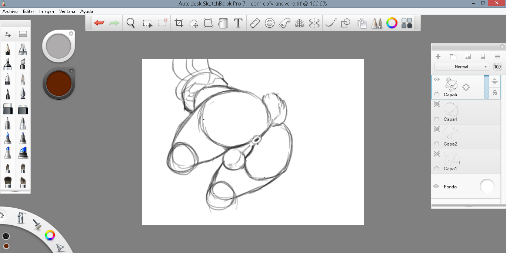Image resolution: width=506 pixels, height=253 pixels.
Task: Select the Text tool
Action: (x=238, y=23)
